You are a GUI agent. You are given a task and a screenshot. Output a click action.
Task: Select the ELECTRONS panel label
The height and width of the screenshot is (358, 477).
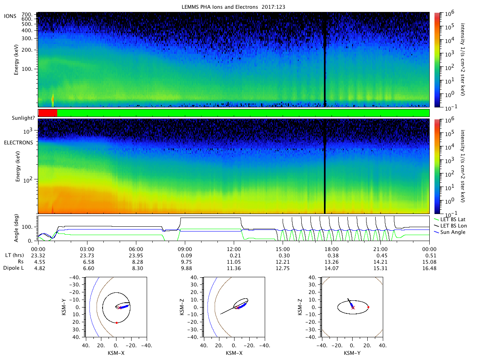tap(18, 142)
